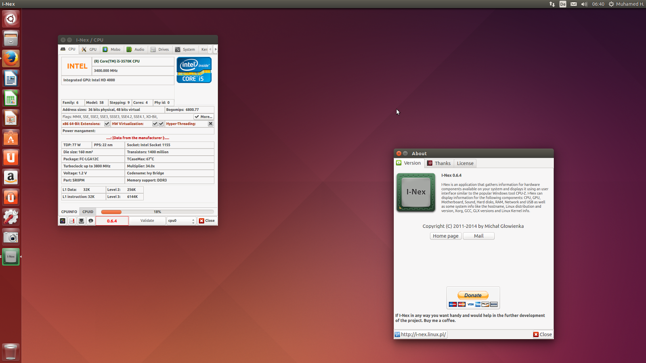Viewport: 646px width, 363px height.
Task: Open the About info bubble icon
Action: click(x=91, y=221)
